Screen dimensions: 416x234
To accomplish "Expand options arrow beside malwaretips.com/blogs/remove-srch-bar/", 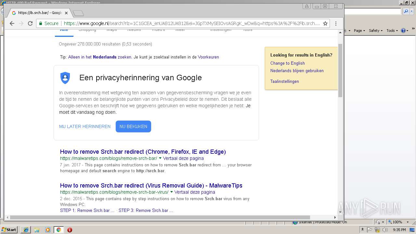I will [160, 158].
